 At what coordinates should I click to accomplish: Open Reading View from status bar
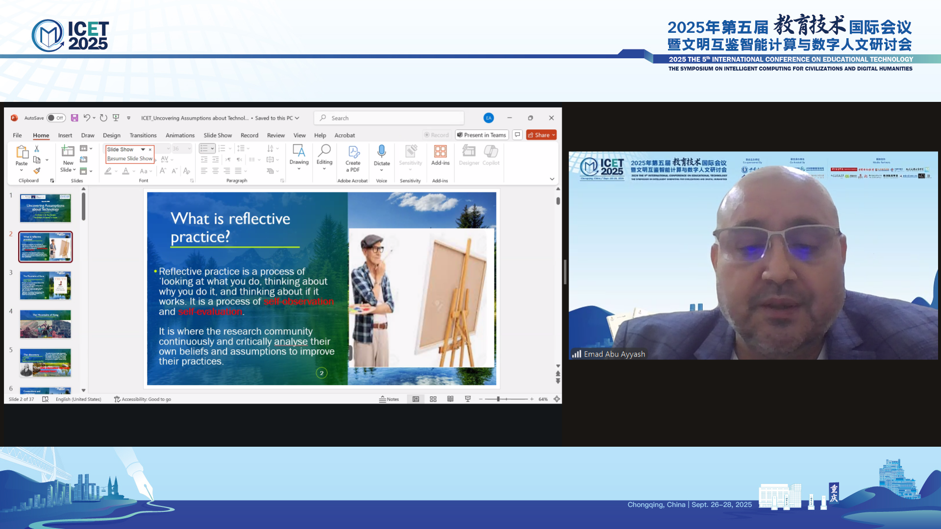click(x=450, y=399)
